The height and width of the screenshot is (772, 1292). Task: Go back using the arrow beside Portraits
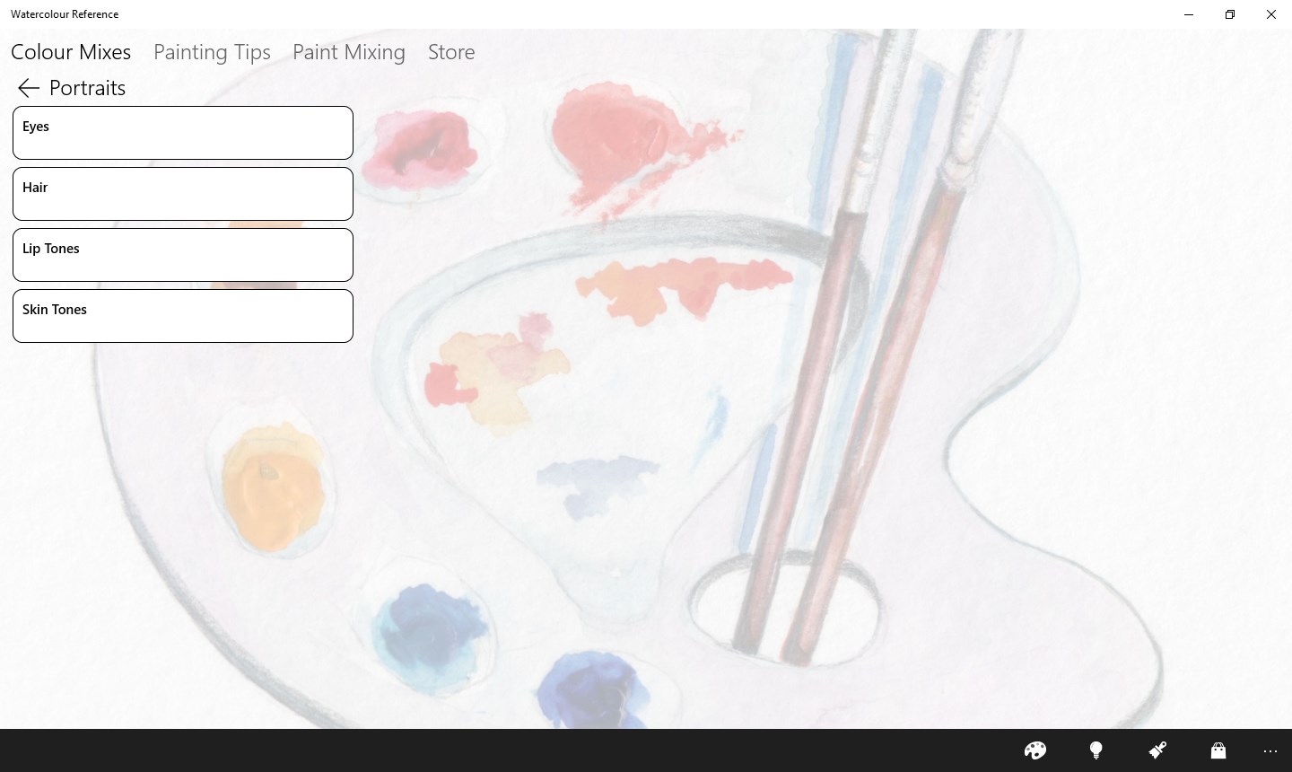pyautogui.click(x=28, y=88)
